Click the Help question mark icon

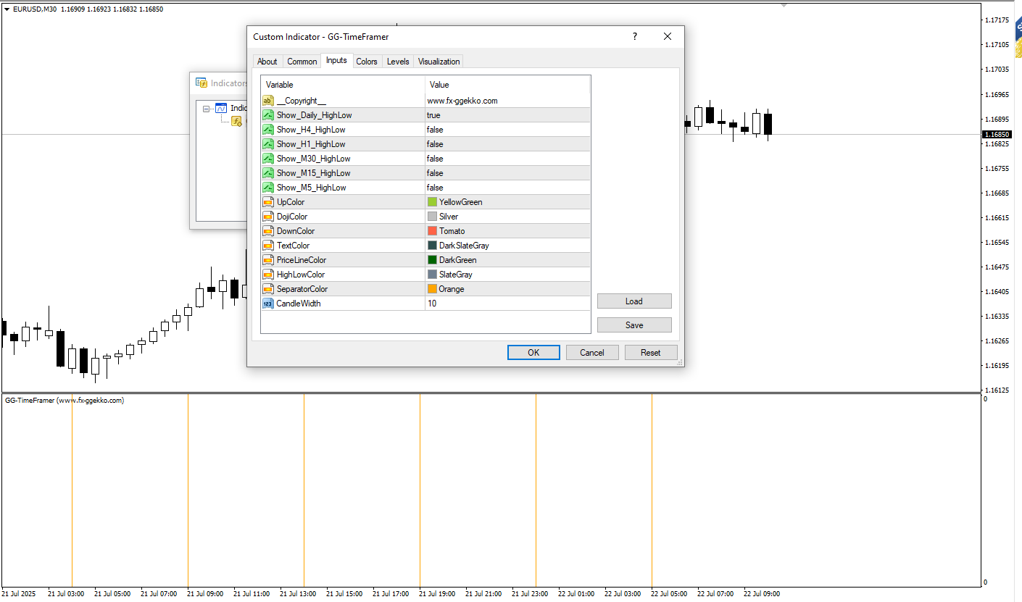(x=635, y=37)
